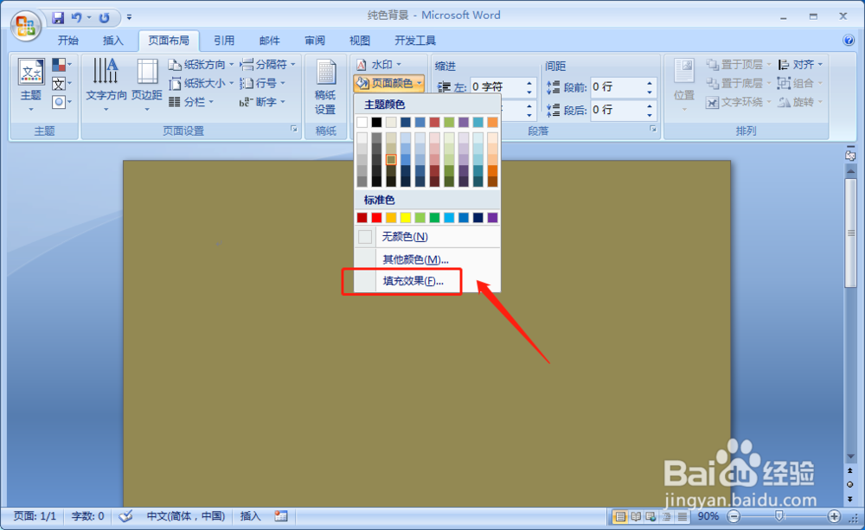This screenshot has height=530, width=865.
Task: Switch to References (引用) tab
Action: [224, 41]
